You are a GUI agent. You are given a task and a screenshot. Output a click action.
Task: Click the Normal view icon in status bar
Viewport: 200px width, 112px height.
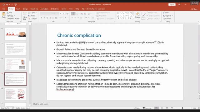(156, 108)
